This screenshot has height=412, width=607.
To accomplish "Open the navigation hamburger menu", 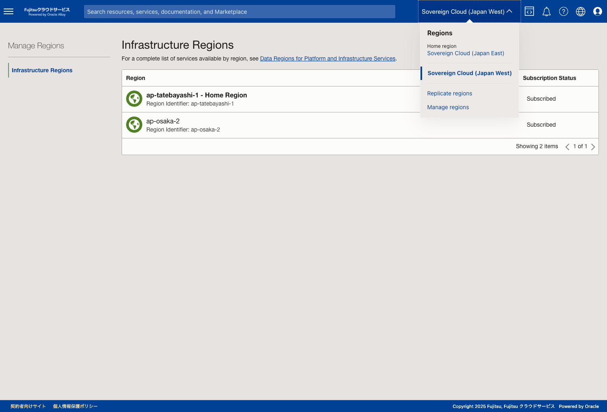I will click(x=9, y=11).
